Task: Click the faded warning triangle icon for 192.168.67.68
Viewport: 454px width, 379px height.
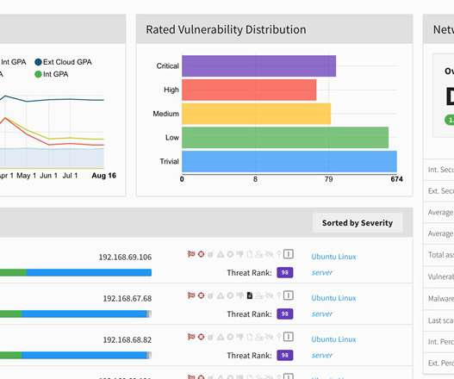Action: click(221, 295)
